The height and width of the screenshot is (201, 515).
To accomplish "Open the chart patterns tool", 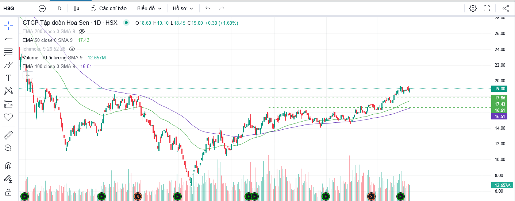I will pos(8,91).
